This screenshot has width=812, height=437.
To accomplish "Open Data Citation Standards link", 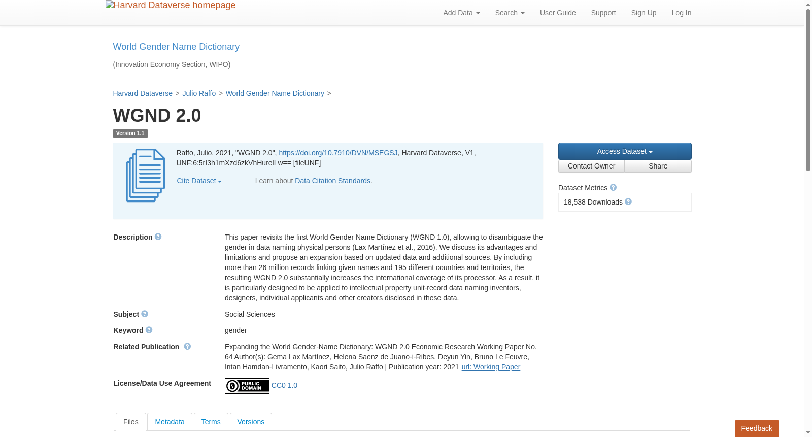I will coord(332,181).
